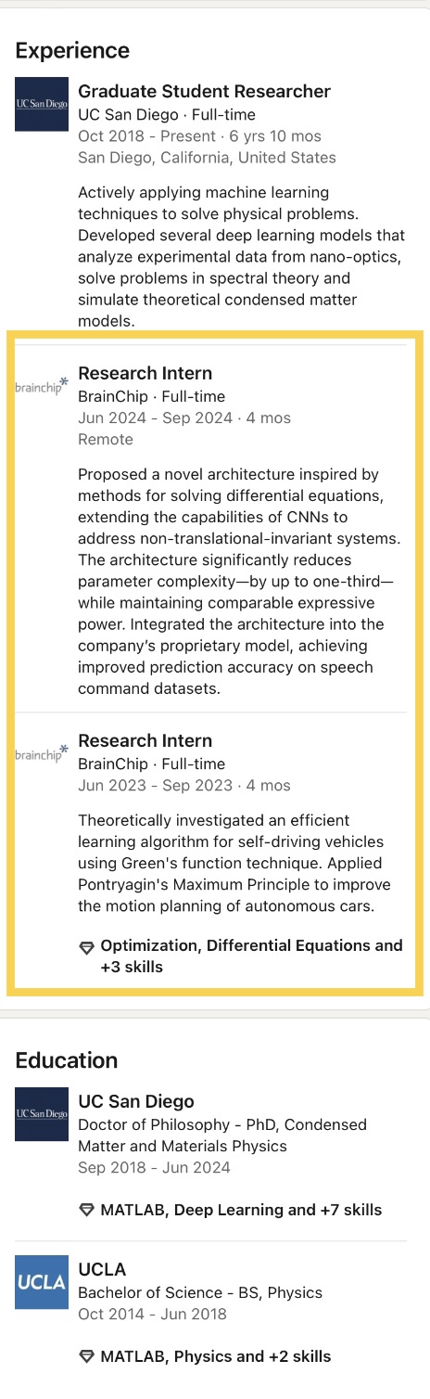Click the BrainChip logo for 2023 internship
The image size is (430, 1399).
point(42,751)
